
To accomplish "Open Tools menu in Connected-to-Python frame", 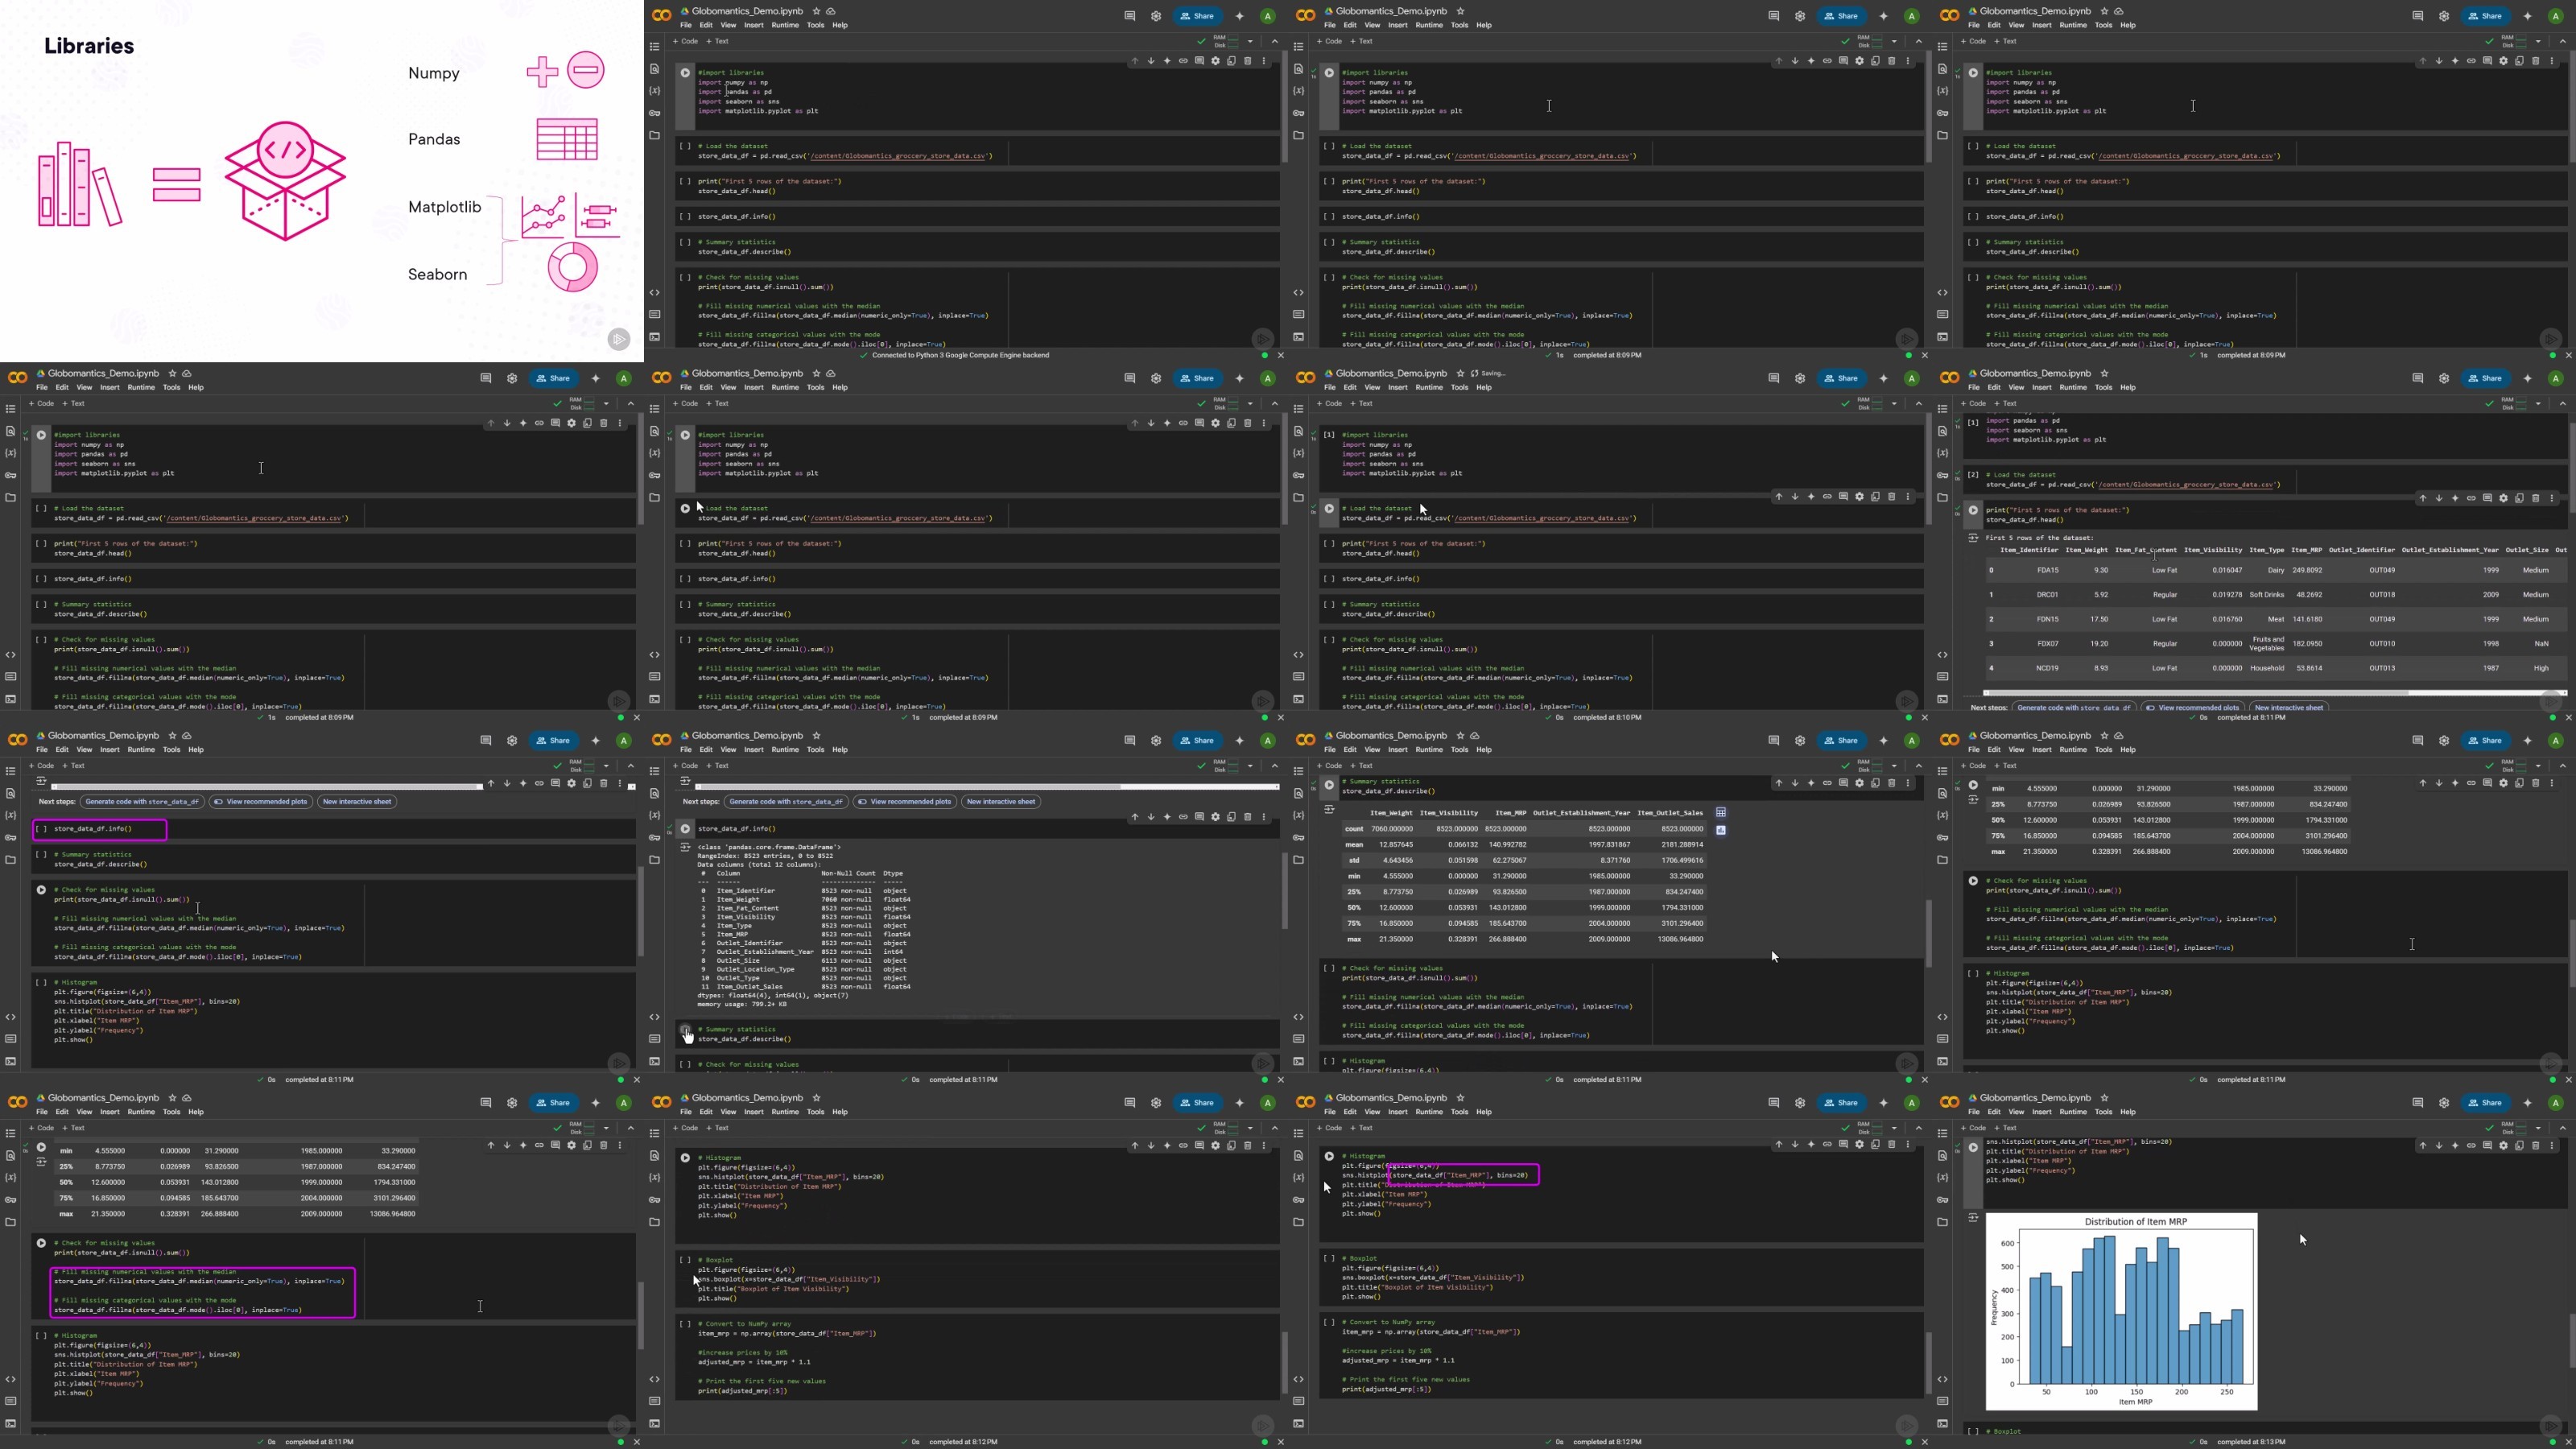I will point(815,26).
